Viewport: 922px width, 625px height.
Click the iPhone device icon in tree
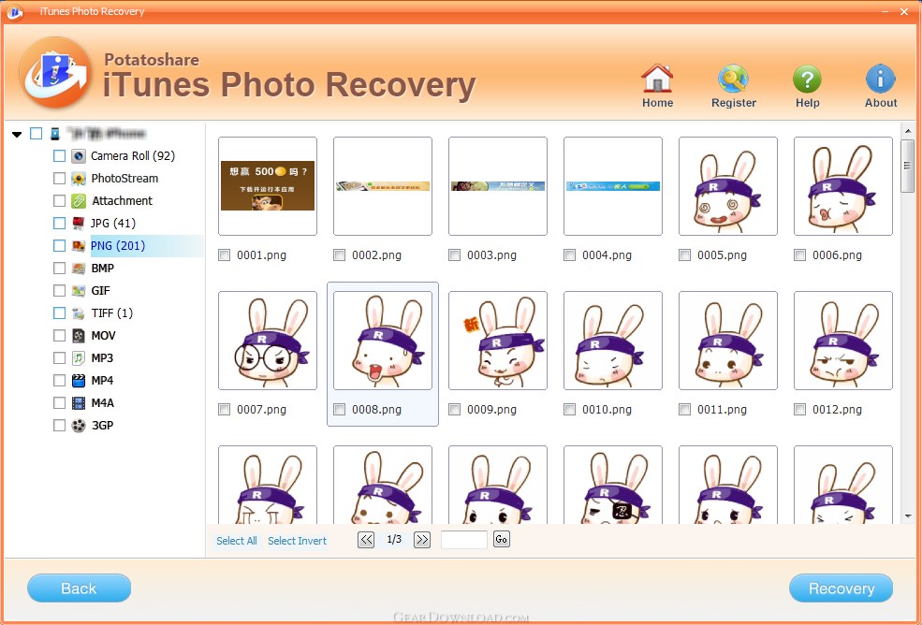[x=54, y=134]
